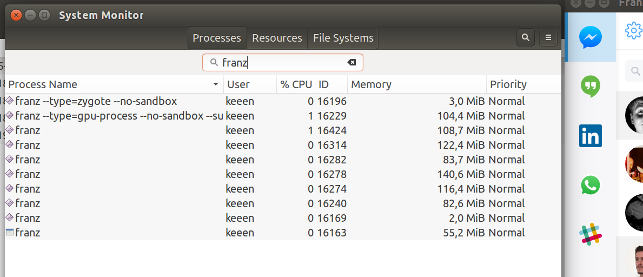The width and height of the screenshot is (643, 277).
Task: Click the 3,0 MiB memory value
Action: (x=467, y=101)
